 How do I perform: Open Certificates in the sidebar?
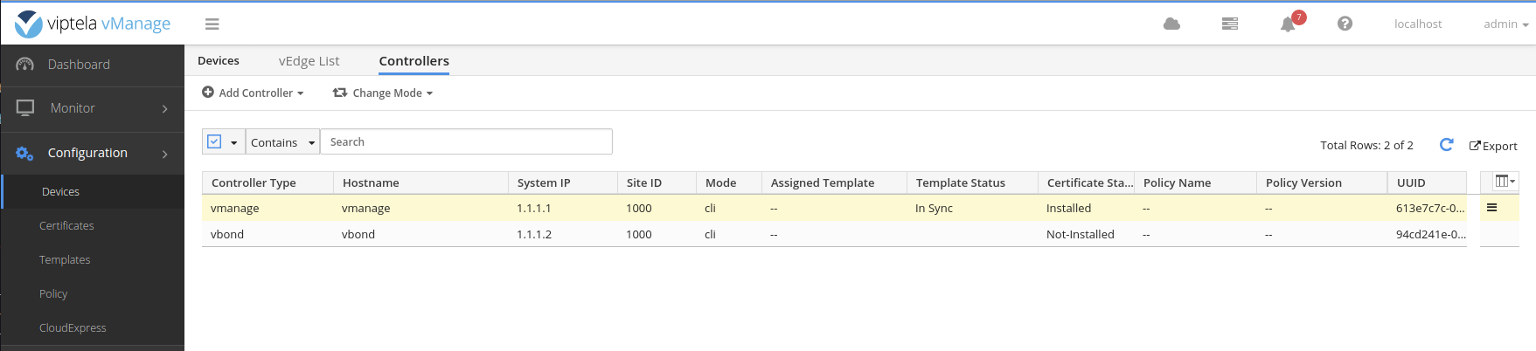click(66, 225)
